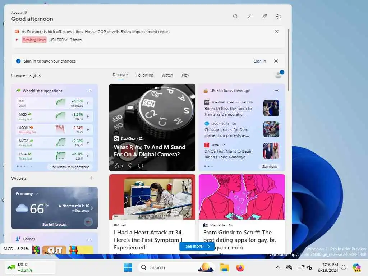Refresh the widgets feed
The height and width of the screenshot is (276, 368).
pyautogui.click(x=235, y=17)
